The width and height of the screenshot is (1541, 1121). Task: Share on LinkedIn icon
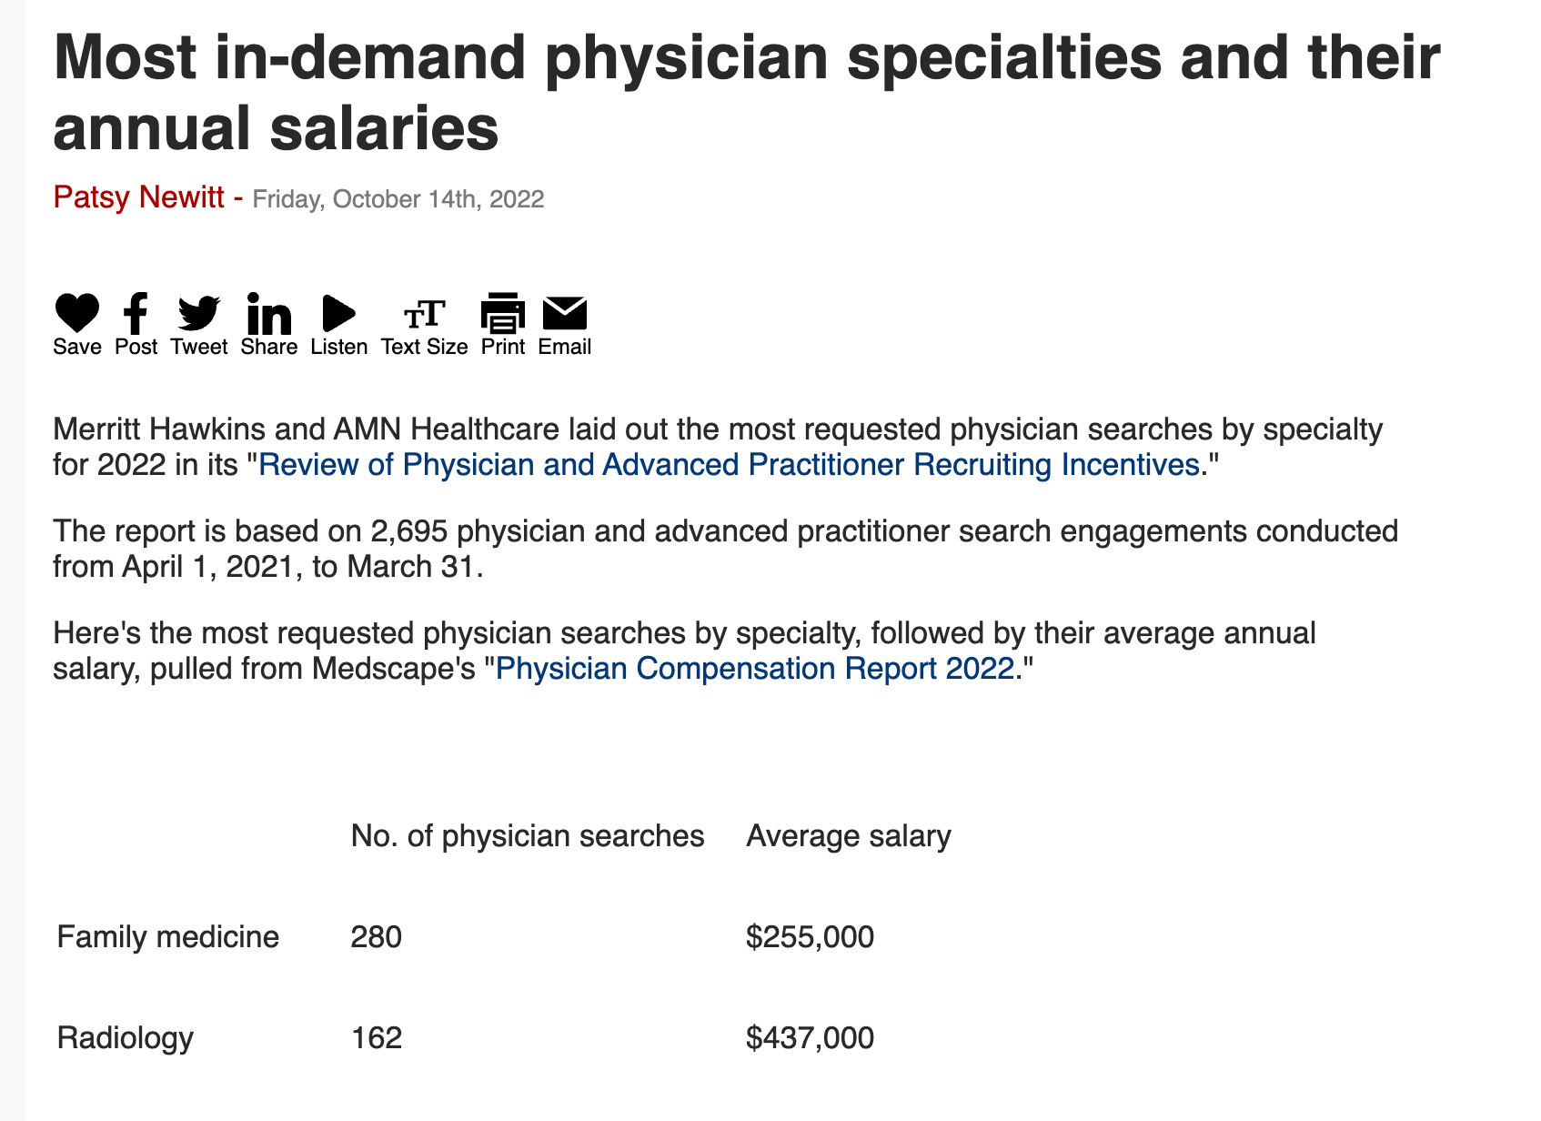(x=269, y=314)
